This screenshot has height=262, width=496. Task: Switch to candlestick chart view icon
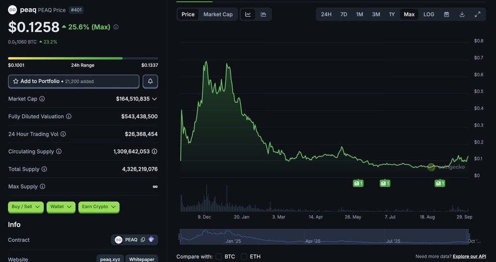(x=263, y=14)
